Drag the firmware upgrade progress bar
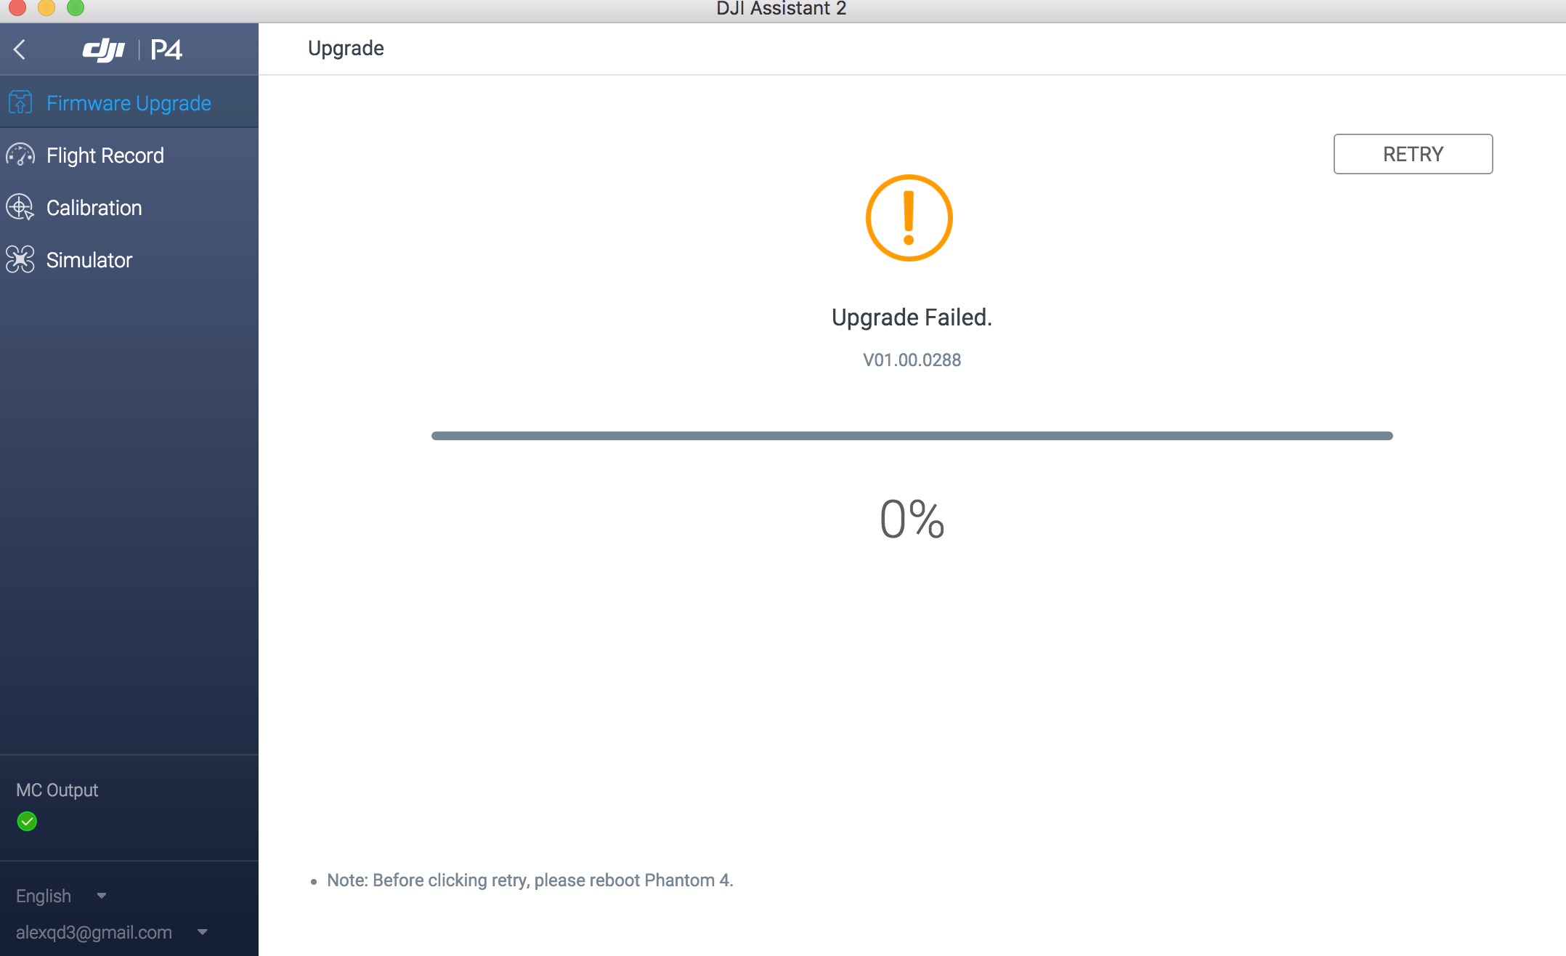This screenshot has width=1566, height=956. pyautogui.click(x=909, y=436)
